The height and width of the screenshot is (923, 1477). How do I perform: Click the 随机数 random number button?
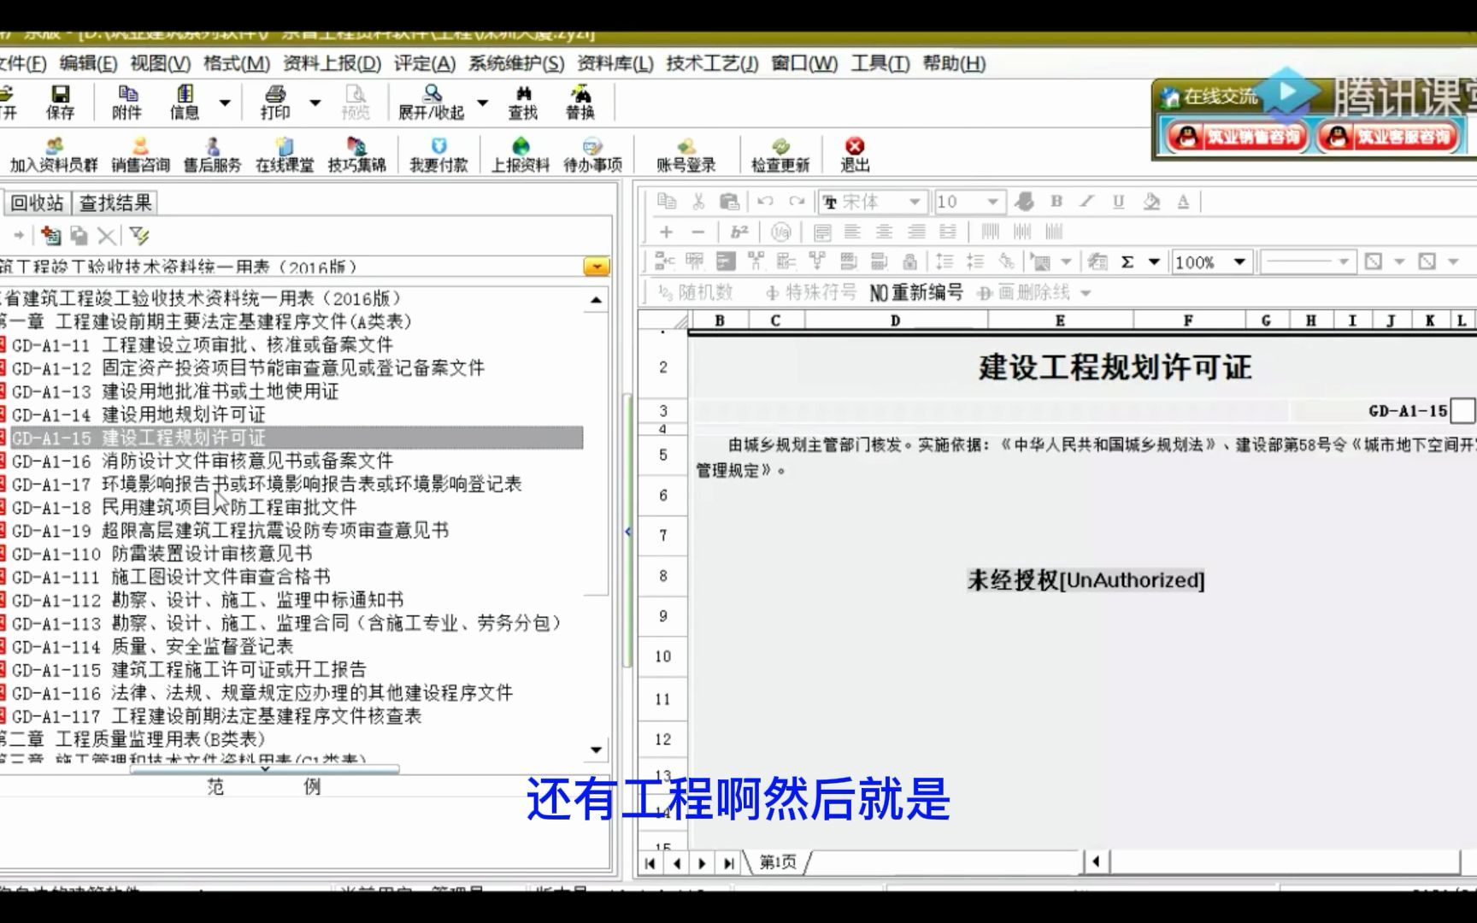coord(696,293)
